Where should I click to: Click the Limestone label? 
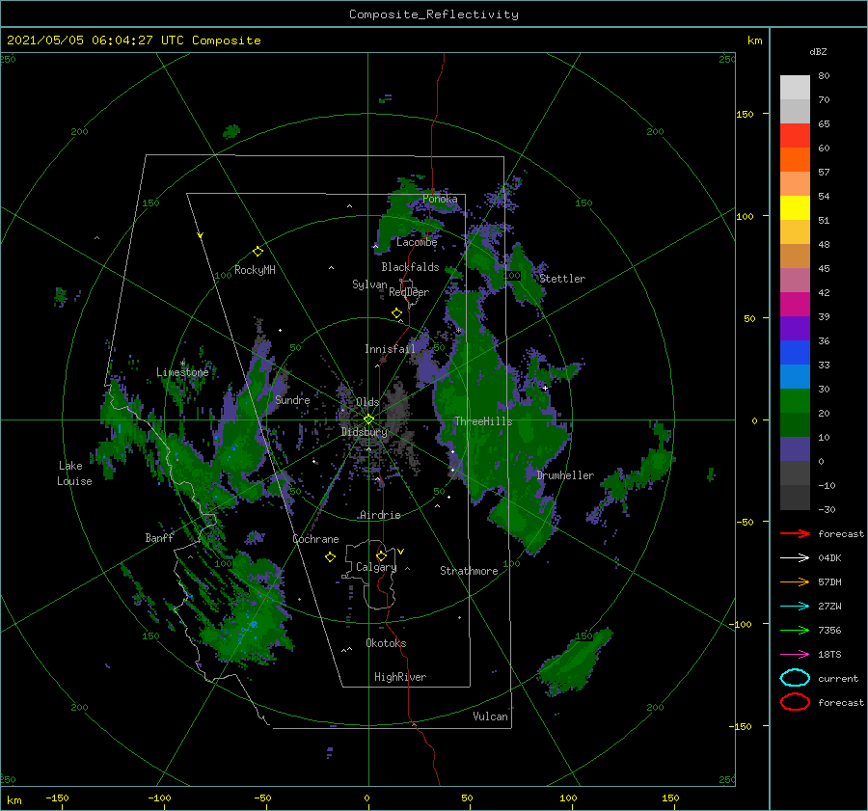point(182,372)
